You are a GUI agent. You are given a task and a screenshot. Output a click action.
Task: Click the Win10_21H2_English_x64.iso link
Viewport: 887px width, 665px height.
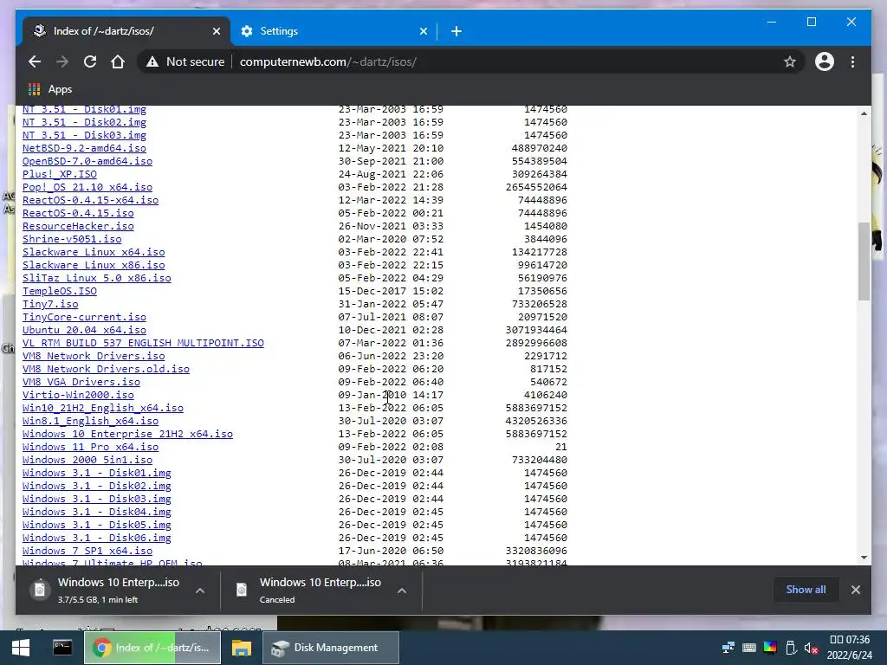pyautogui.click(x=103, y=409)
